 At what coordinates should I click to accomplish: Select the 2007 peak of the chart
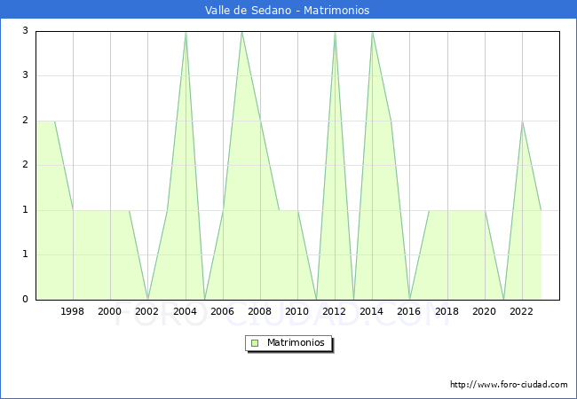click(x=241, y=32)
